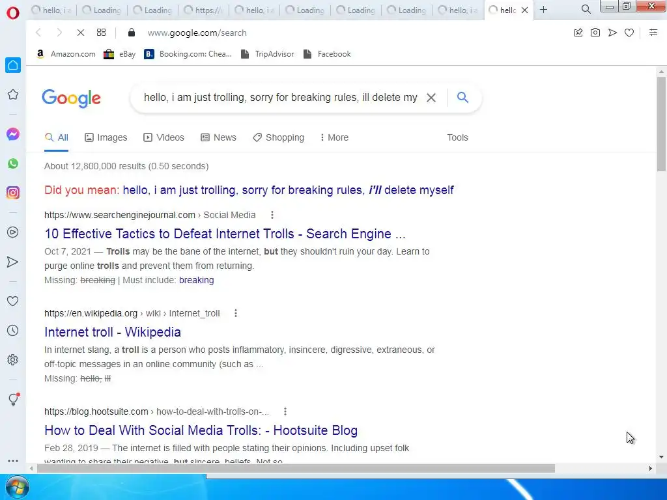Screen dimensions: 667x500
Task: Click the horizontal scrollbar thumb
Action: 296,469
